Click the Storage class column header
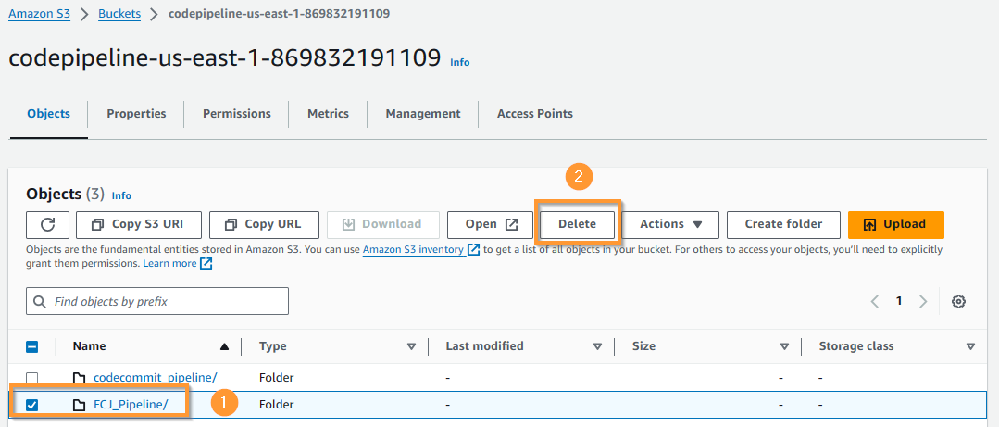This screenshot has height=427, width=999. pos(855,346)
